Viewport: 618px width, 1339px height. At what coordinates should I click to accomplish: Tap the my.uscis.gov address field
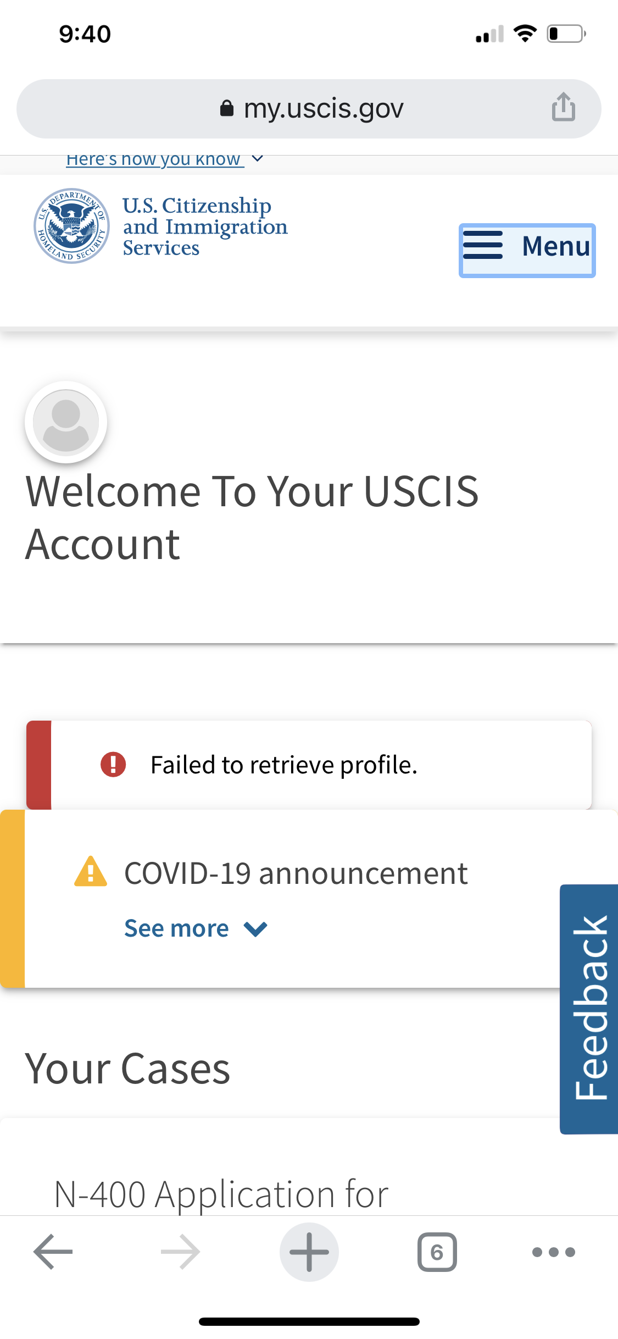[x=309, y=108]
